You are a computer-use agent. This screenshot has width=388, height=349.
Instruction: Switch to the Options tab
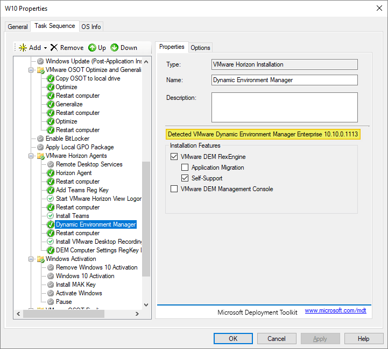click(200, 48)
